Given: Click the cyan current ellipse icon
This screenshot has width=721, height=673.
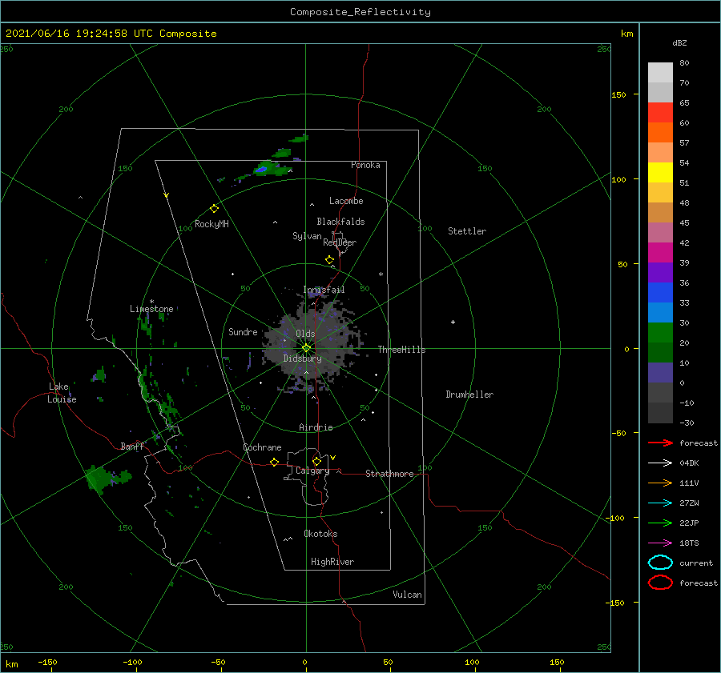Looking at the screenshot, I should (x=660, y=563).
